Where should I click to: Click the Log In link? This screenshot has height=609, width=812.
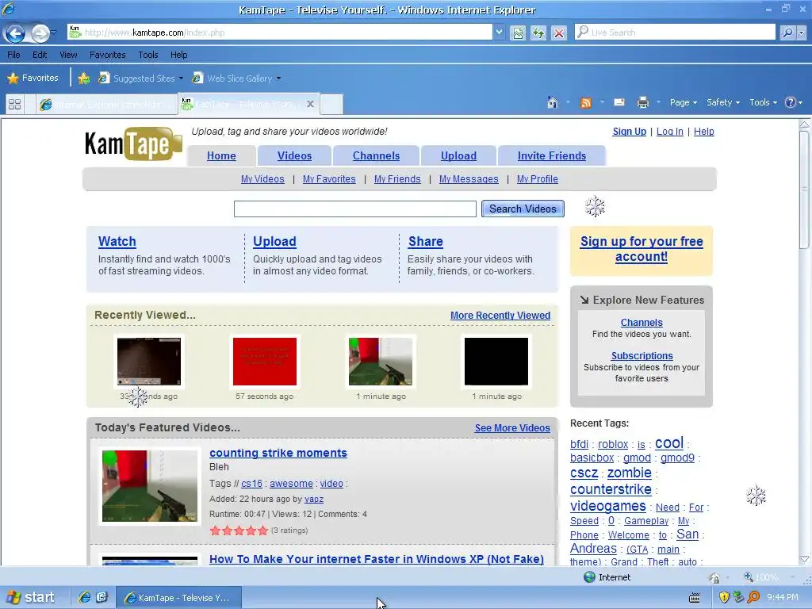point(669,132)
